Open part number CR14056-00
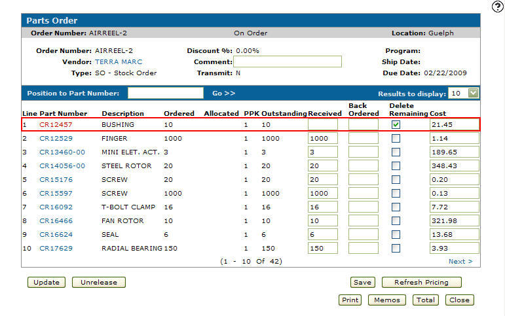Image resolution: width=505 pixels, height=316 pixels. coord(62,166)
